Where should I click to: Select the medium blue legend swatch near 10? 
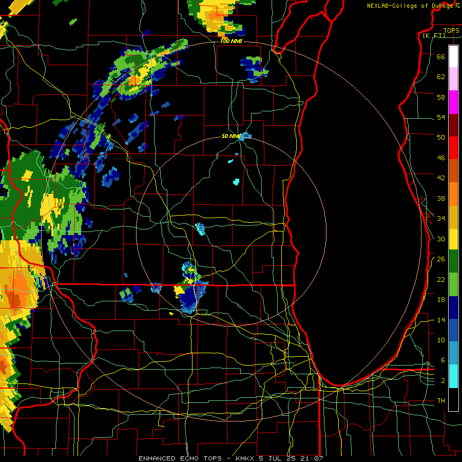point(453,330)
